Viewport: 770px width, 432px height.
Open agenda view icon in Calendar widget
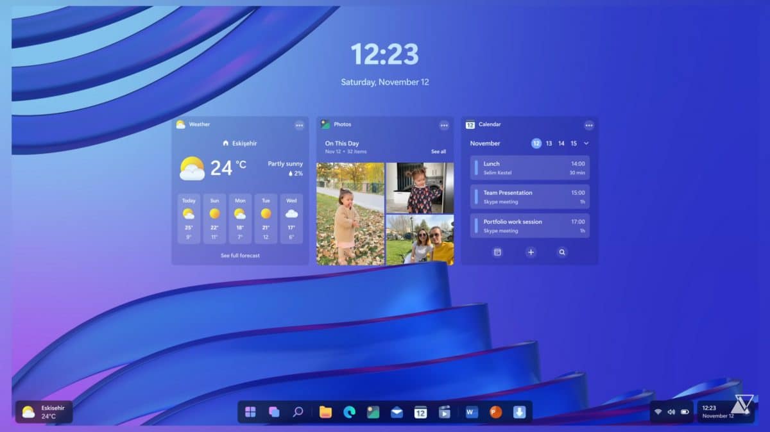click(x=498, y=253)
